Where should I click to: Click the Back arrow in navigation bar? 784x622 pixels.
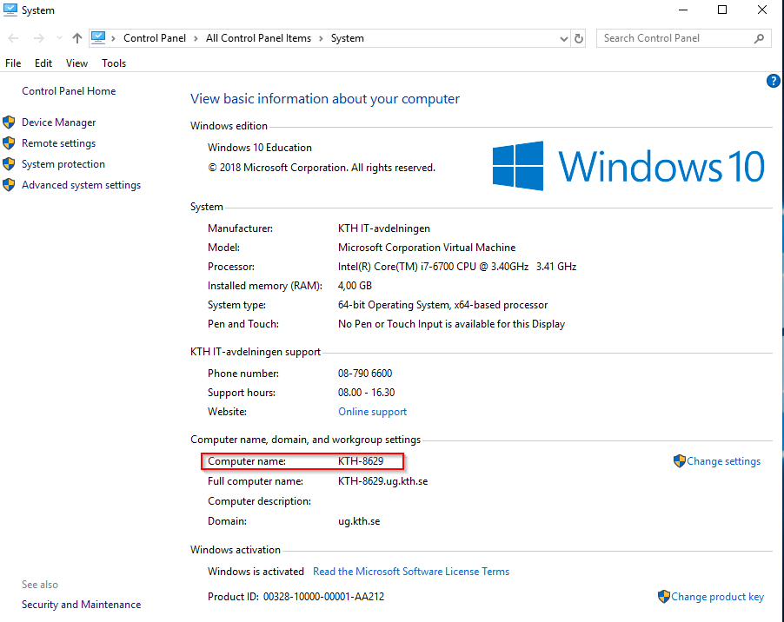tap(14, 38)
